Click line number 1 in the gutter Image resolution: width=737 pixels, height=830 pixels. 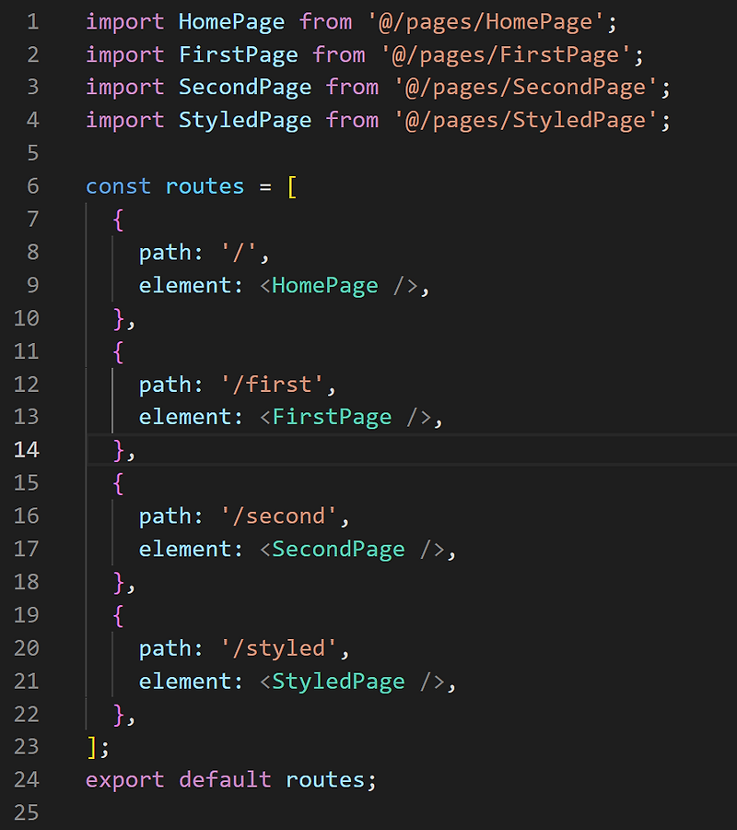(x=32, y=20)
